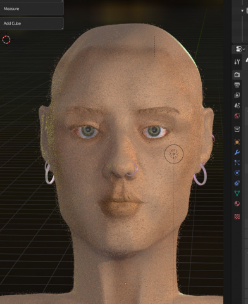Viewport: 248px width, 304px height.
Task: Open the View Layer properties tab
Action: (237, 95)
